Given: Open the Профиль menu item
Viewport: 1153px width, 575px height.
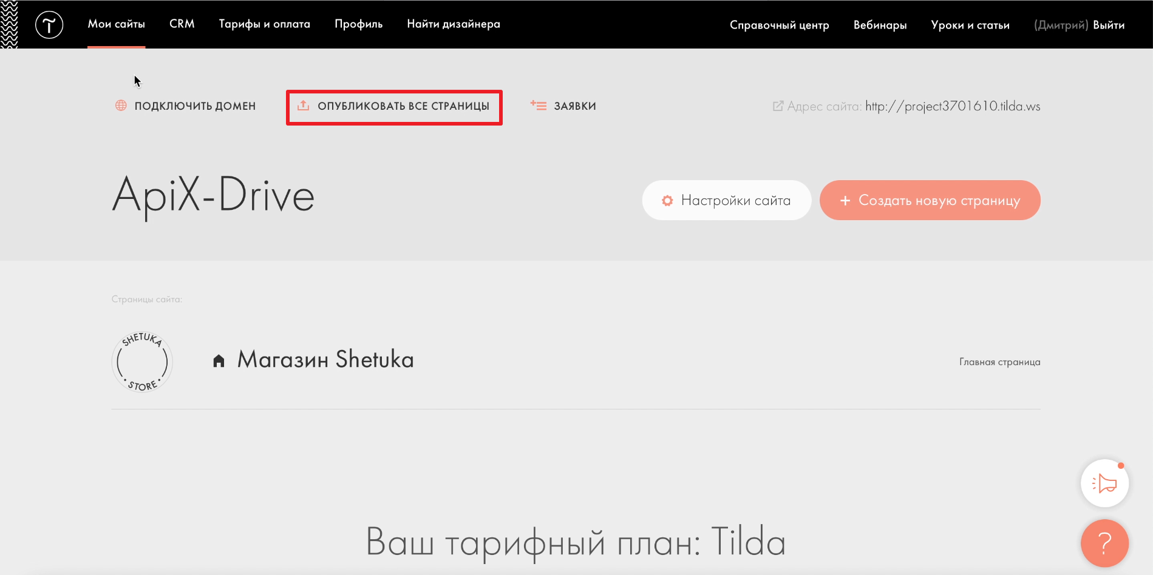Looking at the screenshot, I should [x=358, y=24].
